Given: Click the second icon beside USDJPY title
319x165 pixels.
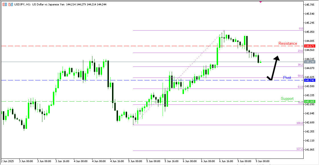Looking at the screenshot, I should (x=11, y=5).
